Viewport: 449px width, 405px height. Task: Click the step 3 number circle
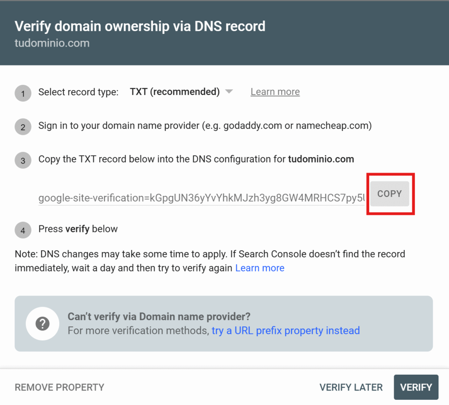click(x=23, y=160)
